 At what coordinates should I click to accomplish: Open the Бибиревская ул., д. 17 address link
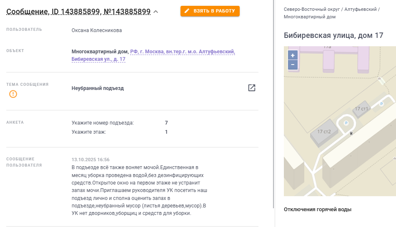coord(98,59)
